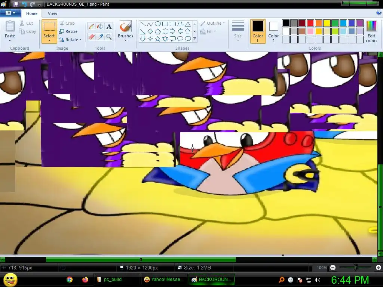Zoom in with the plus button
The height and width of the screenshot is (287, 383).
[x=379, y=268]
